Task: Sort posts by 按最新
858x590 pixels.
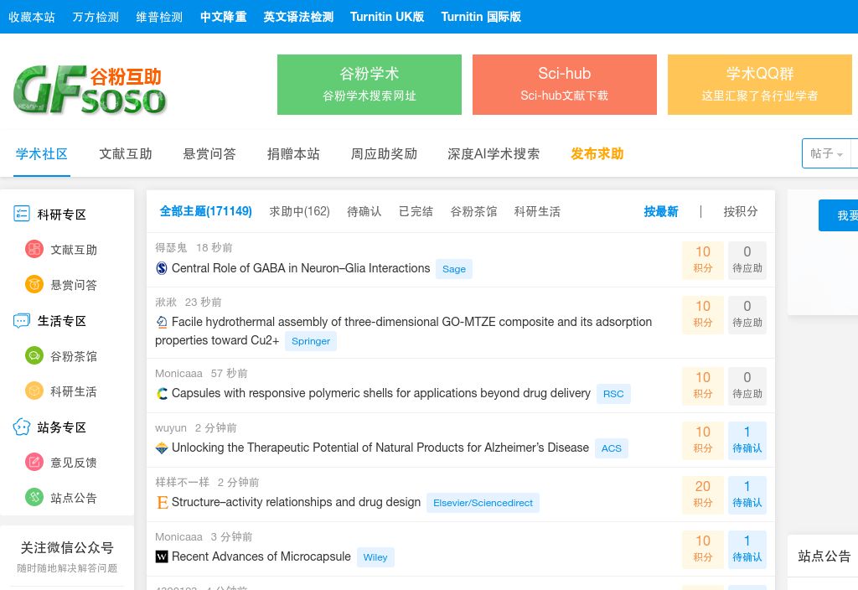Action: [660, 211]
